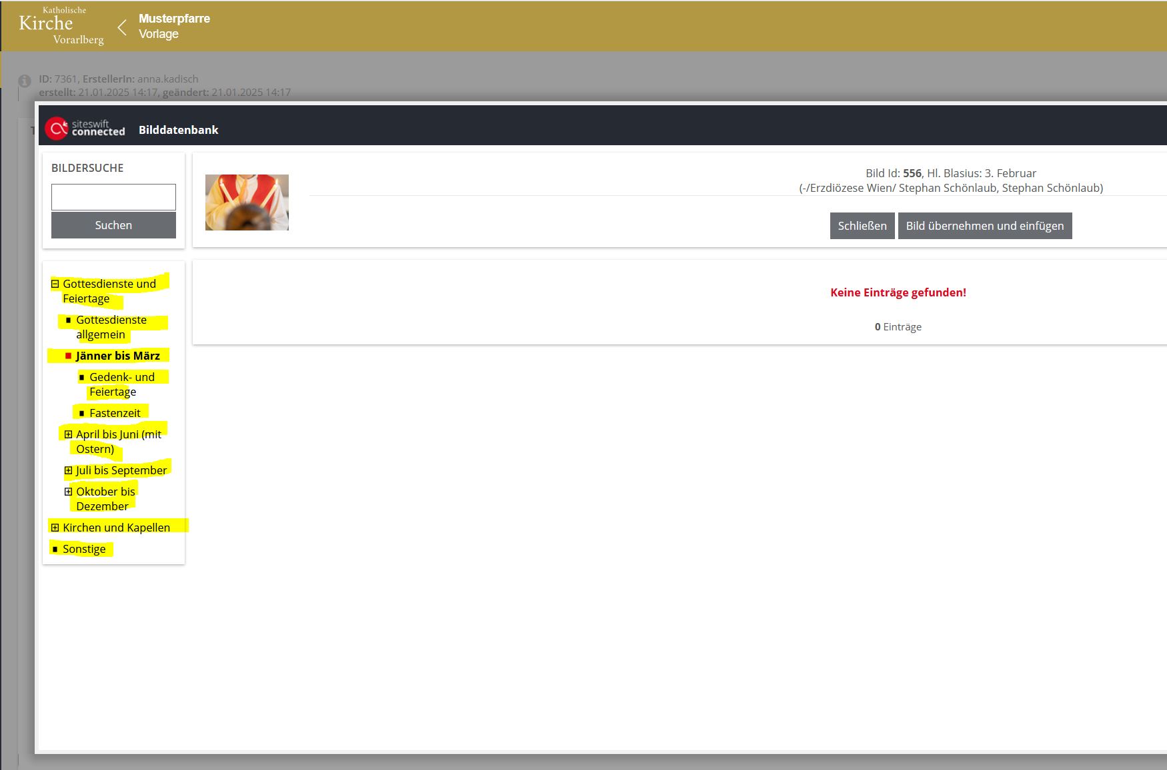Expand the Kirchen und Kapellen node

(55, 528)
